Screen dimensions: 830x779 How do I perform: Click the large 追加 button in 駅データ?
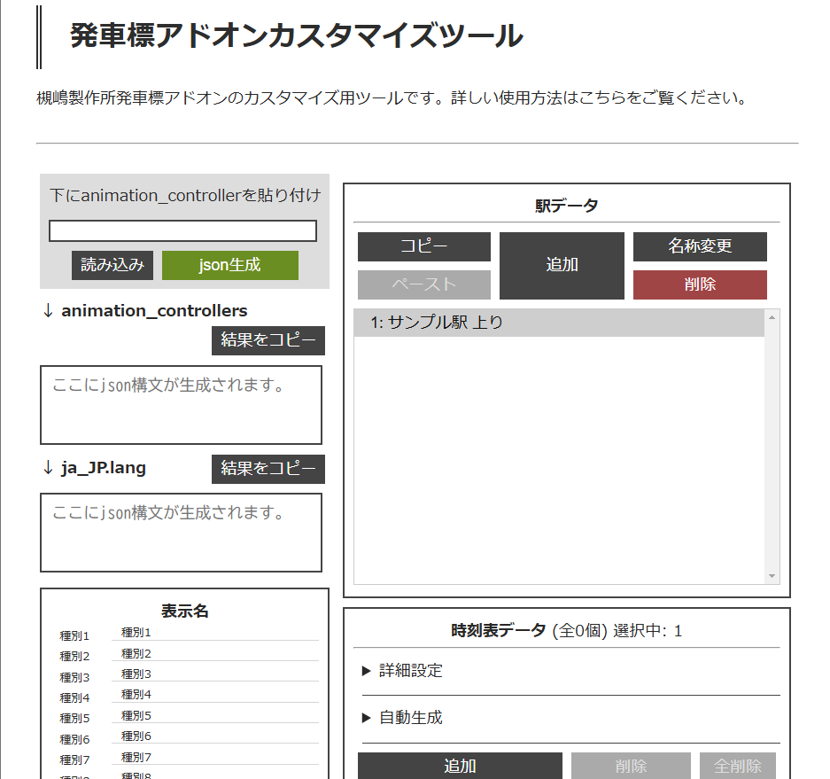click(x=562, y=265)
